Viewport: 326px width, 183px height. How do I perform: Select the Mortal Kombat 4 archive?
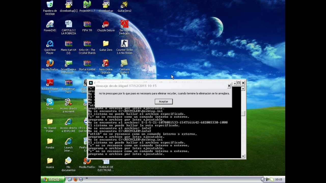click(x=87, y=67)
